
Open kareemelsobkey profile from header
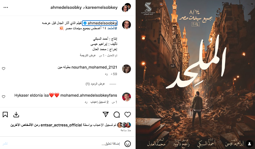[x=102, y=7]
